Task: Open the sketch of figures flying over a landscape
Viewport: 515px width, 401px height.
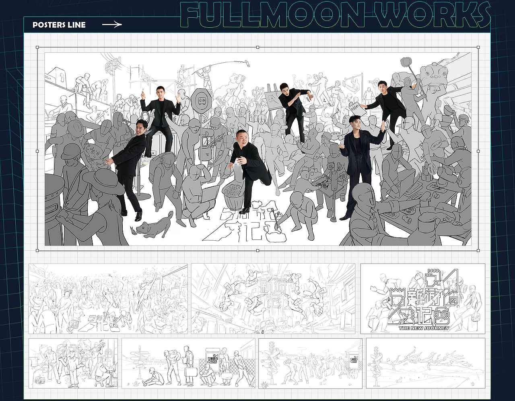Action: coord(426,363)
